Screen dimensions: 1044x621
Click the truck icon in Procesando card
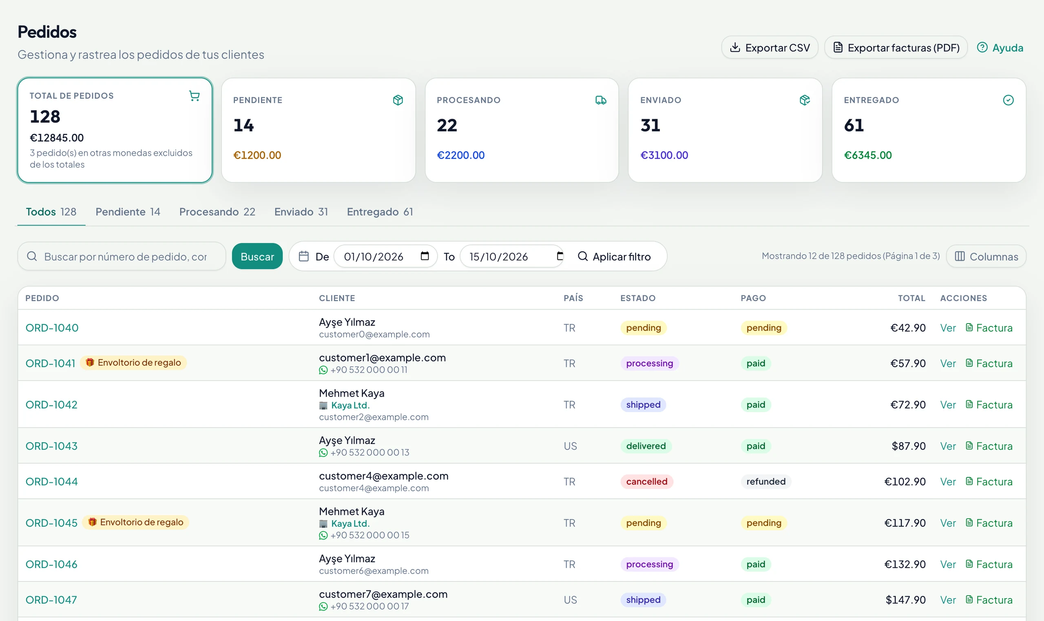[x=601, y=100]
